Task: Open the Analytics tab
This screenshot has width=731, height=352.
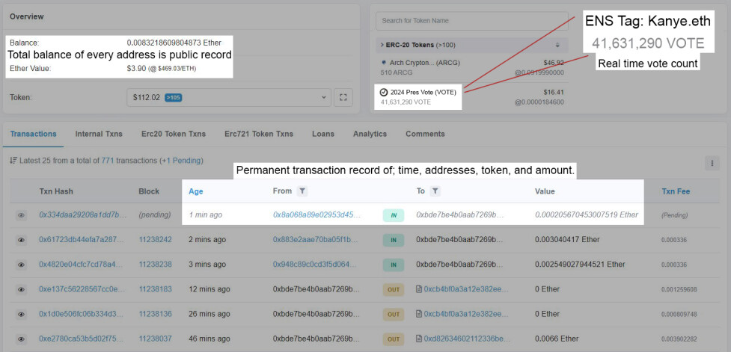Action: coord(370,134)
